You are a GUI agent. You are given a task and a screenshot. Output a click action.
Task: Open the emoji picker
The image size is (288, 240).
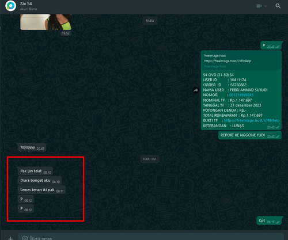(x=25, y=238)
